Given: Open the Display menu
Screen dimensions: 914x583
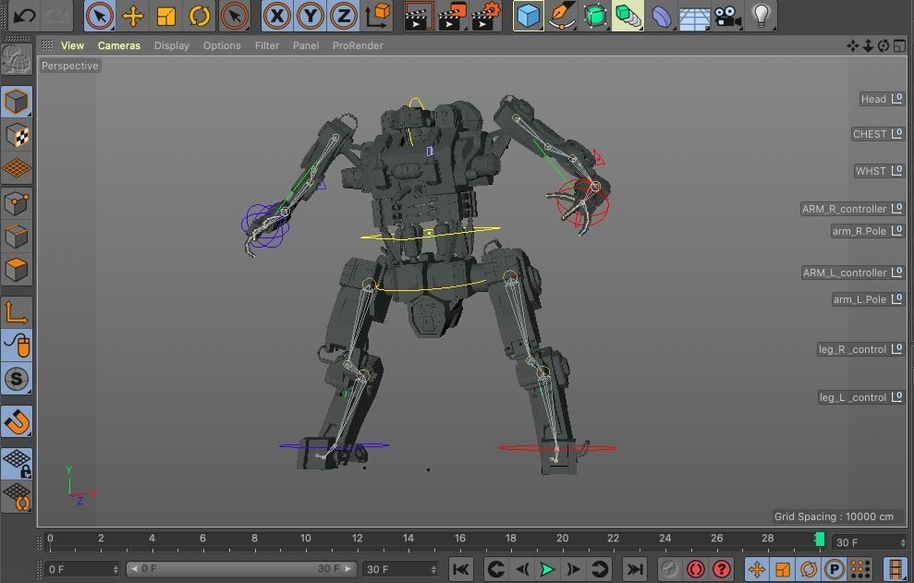Looking at the screenshot, I should (x=171, y=45).
